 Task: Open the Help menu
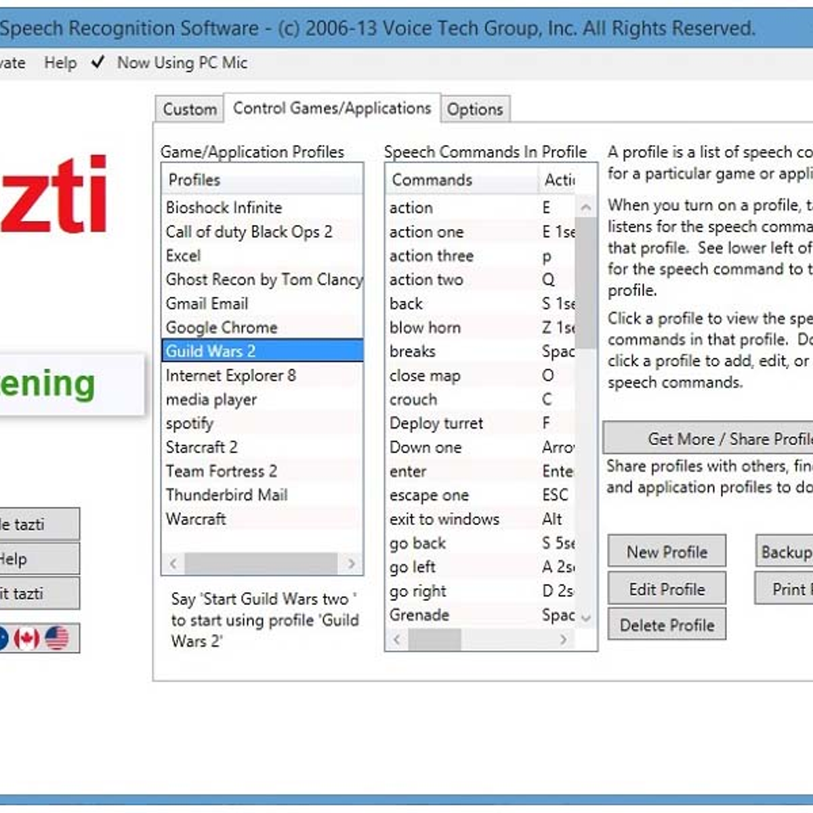[60, 63]
